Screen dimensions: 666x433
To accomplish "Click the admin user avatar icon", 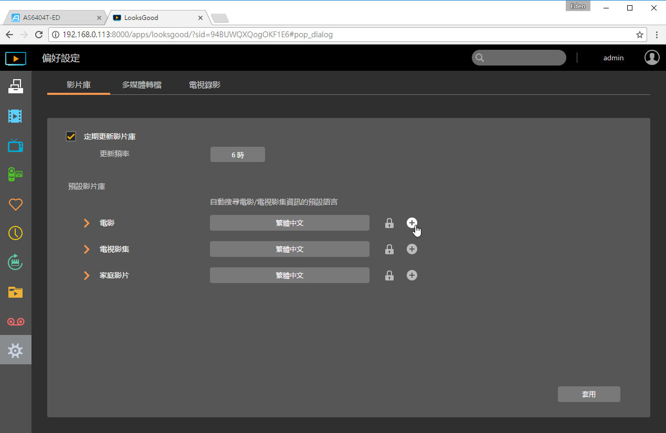I will pos(652,58).
